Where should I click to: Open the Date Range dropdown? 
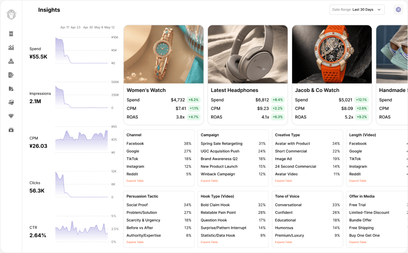[x=357, y=9]
